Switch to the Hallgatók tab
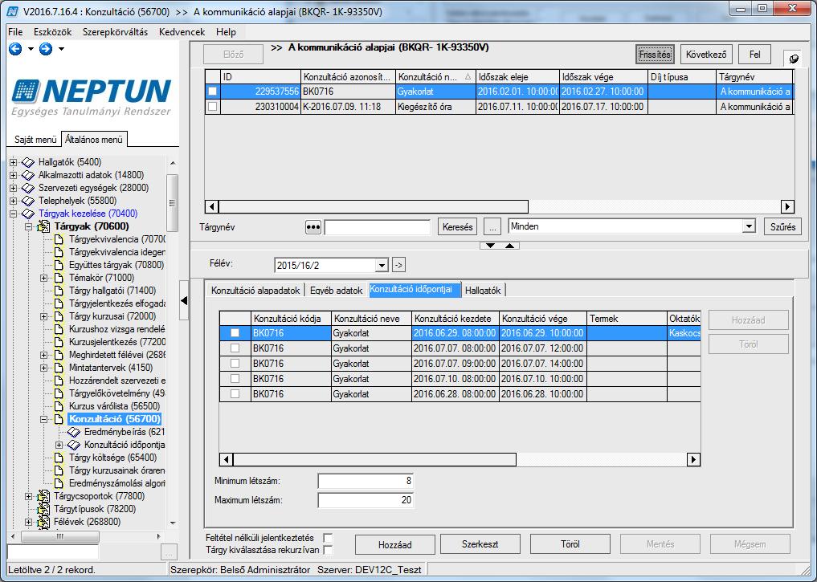817x582 pixels. [x=483, y=291]
